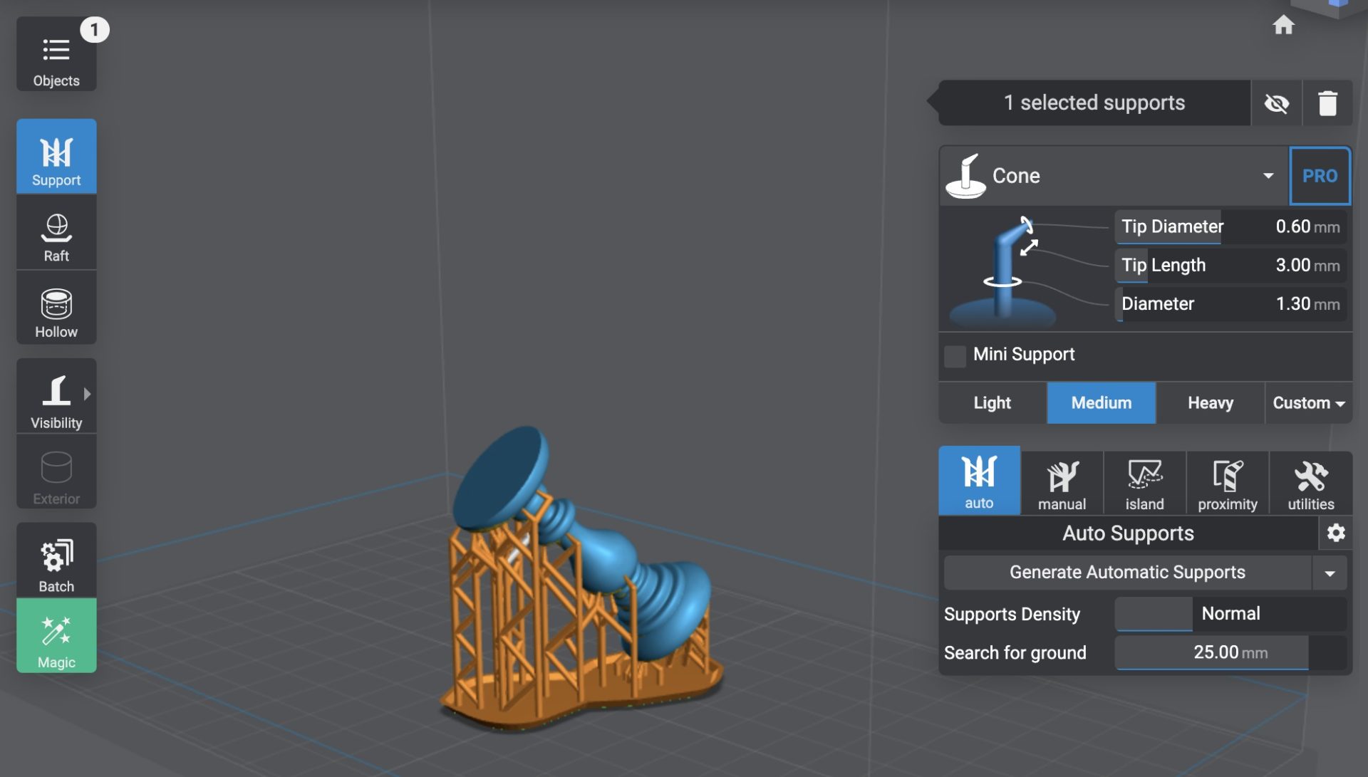Select the Heavy support preset
The width and height of the screenshot is (1368, 777).
[x=1210, y=403]
